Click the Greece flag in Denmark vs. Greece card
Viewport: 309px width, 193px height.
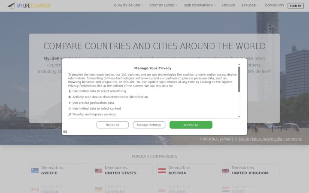tap(35, 171)
